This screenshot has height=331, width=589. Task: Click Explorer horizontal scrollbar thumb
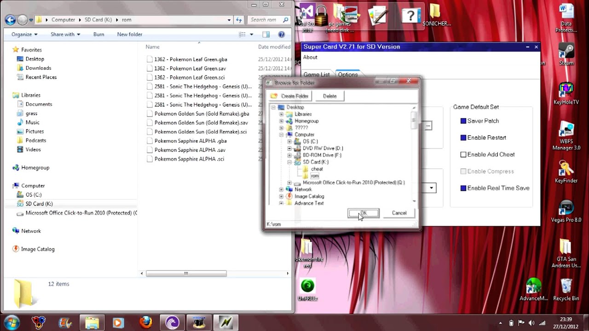tap(186, 274)
